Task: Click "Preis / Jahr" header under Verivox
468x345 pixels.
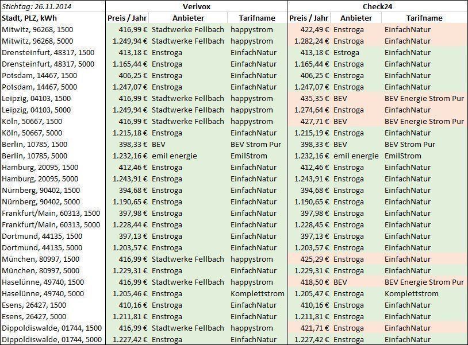Action: [127, 18]
